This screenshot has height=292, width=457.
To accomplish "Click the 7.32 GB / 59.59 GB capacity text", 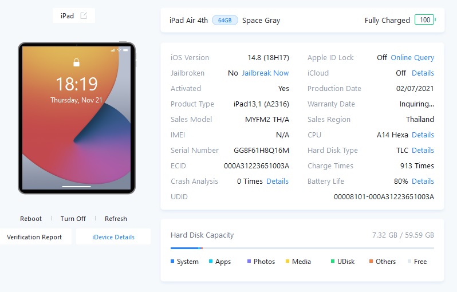I will [x=403, y=235].
